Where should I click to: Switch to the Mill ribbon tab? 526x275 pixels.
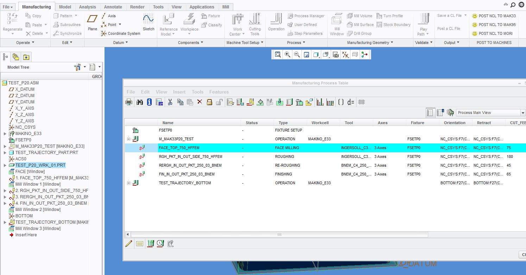coord(226,7)
